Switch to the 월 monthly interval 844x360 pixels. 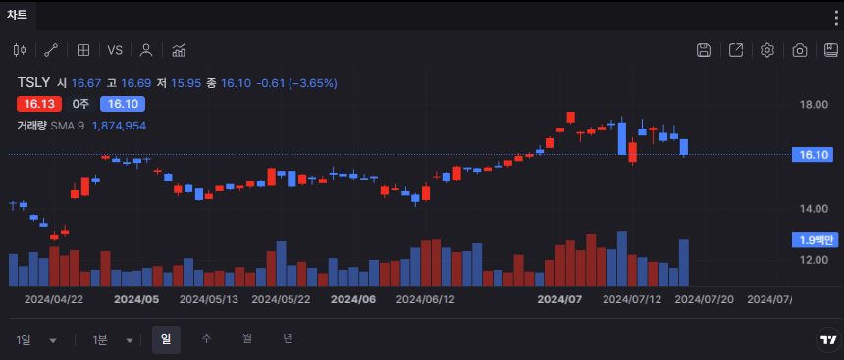[247, 338]
